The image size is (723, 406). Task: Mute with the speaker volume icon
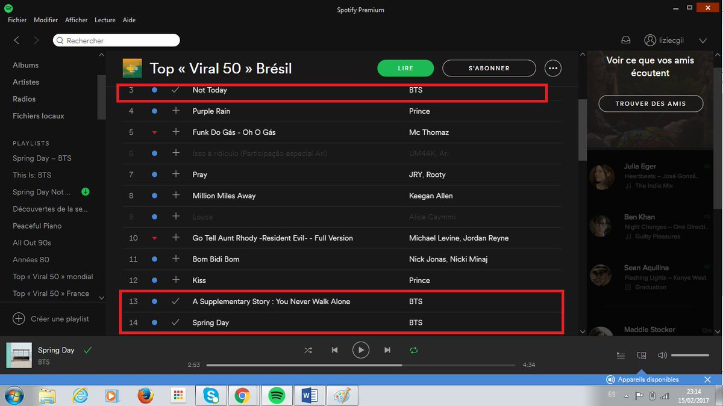coord(662,355)
